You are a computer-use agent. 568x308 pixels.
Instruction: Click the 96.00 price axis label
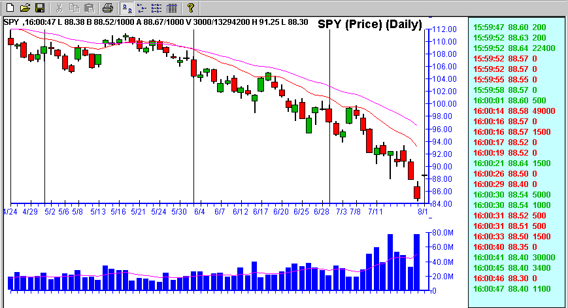click(443, 129)
